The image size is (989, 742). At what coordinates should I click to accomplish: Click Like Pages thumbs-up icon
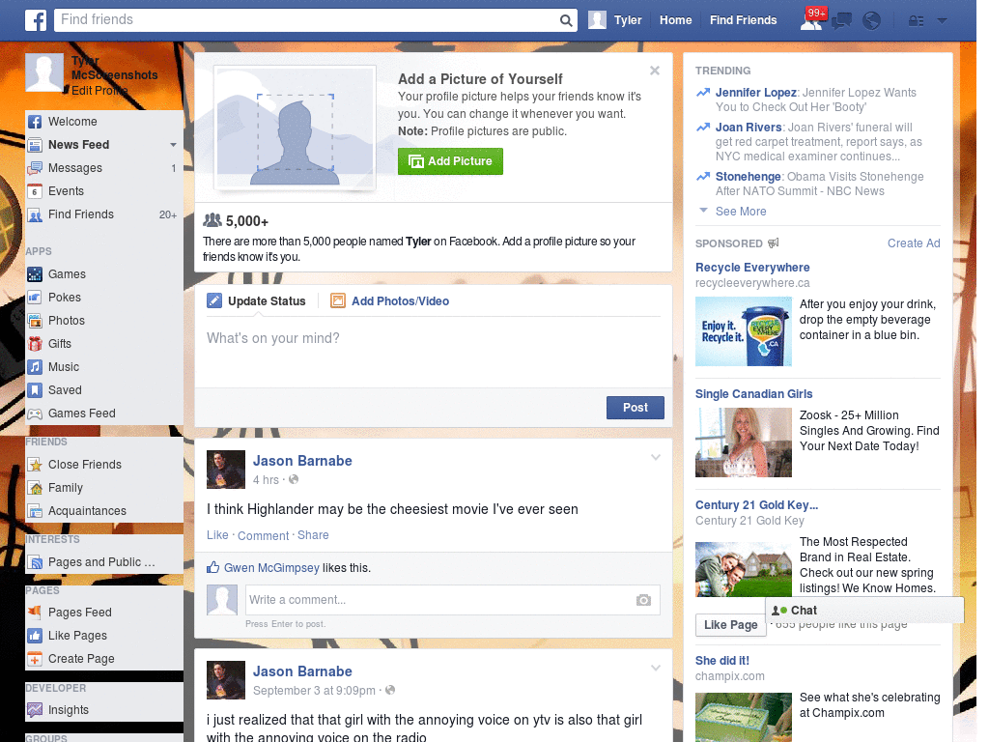[35, 636]
